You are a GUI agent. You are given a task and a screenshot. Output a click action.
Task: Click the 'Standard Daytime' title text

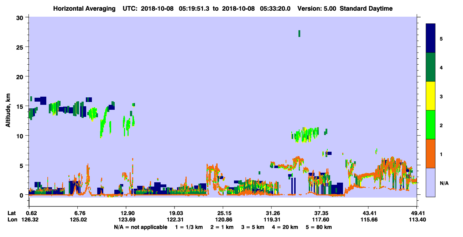click(366, 9)
